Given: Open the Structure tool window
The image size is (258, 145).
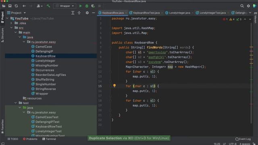Looking at the screenshot, I should point(2,35).
